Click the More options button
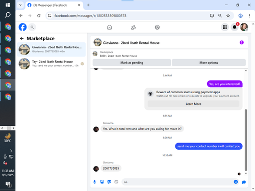The width and height of the screenshot is (255, 191). pyautogui.click(x=209, y=63)
